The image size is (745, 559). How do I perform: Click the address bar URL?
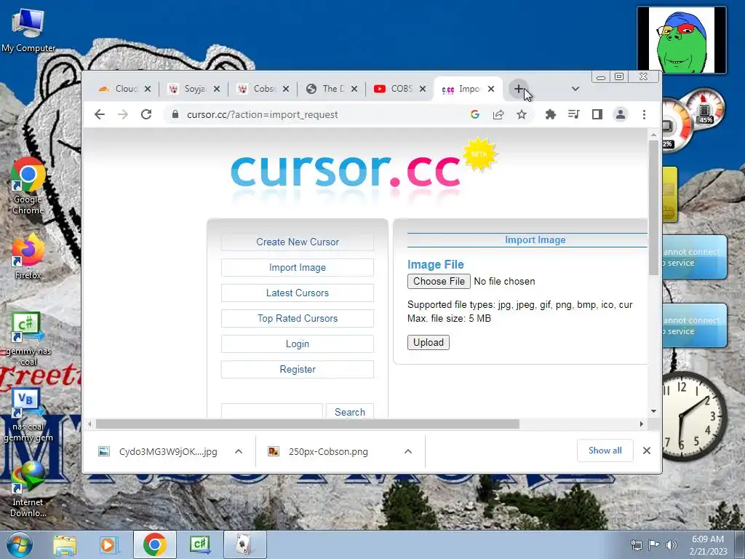tap(262, 114)
